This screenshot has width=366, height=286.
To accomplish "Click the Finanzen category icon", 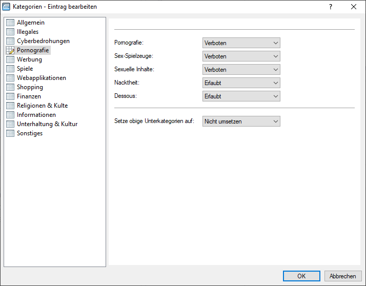I will (x=10, y=96).
